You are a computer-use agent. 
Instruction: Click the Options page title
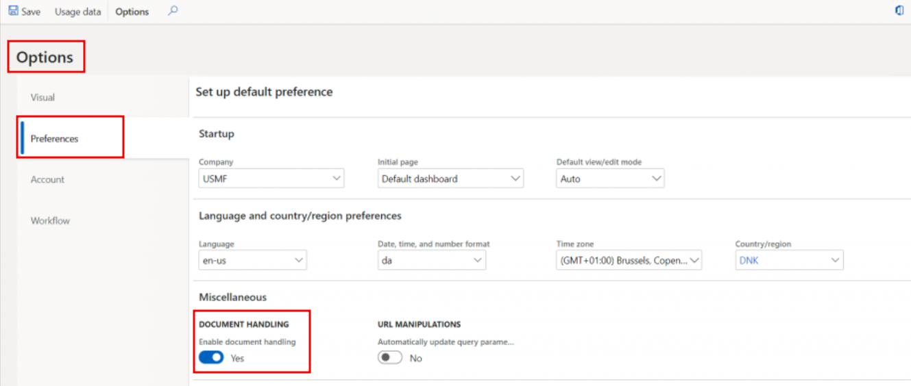pos(45,57)
